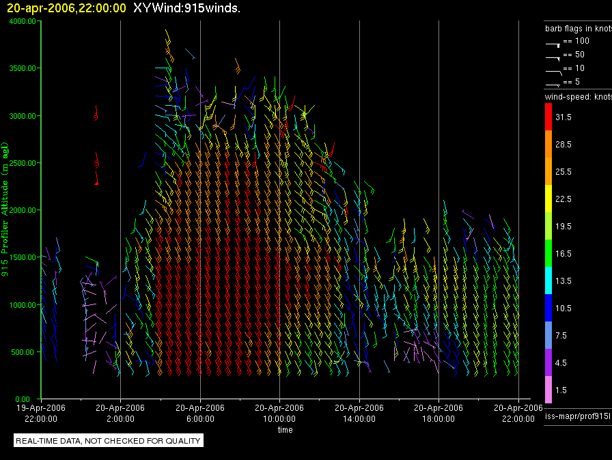Click the 20-Apr-2006 6:00:00 time axis label

click(x=200, y=412)
